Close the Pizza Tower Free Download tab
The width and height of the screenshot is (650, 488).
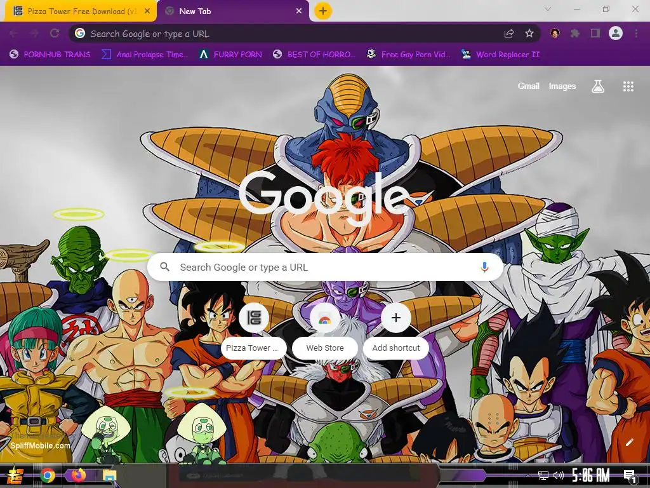click(x=147, y=11)
